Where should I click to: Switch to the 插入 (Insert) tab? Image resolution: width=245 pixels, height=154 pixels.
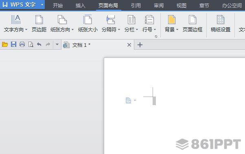coord(81,6)
